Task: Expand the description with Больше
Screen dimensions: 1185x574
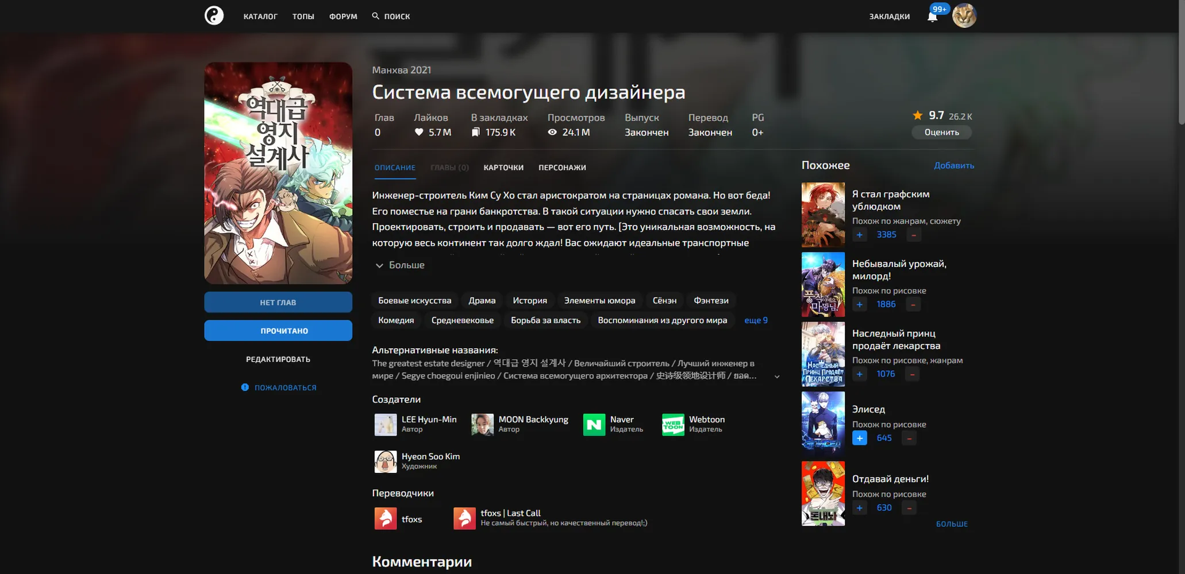Action: [400, 265]
